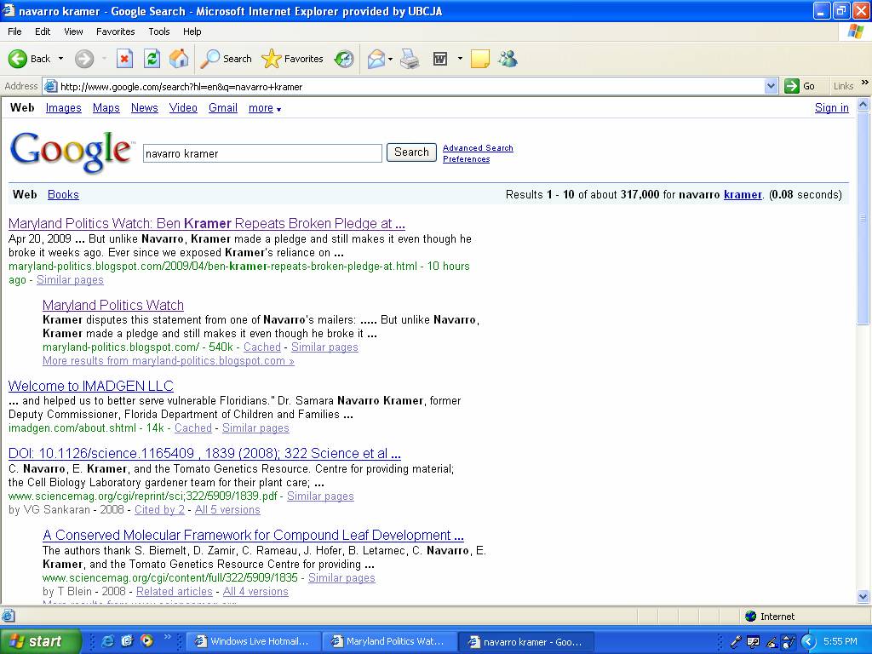
Task: Click Cited by 2 link
Action: click(159, 510)
